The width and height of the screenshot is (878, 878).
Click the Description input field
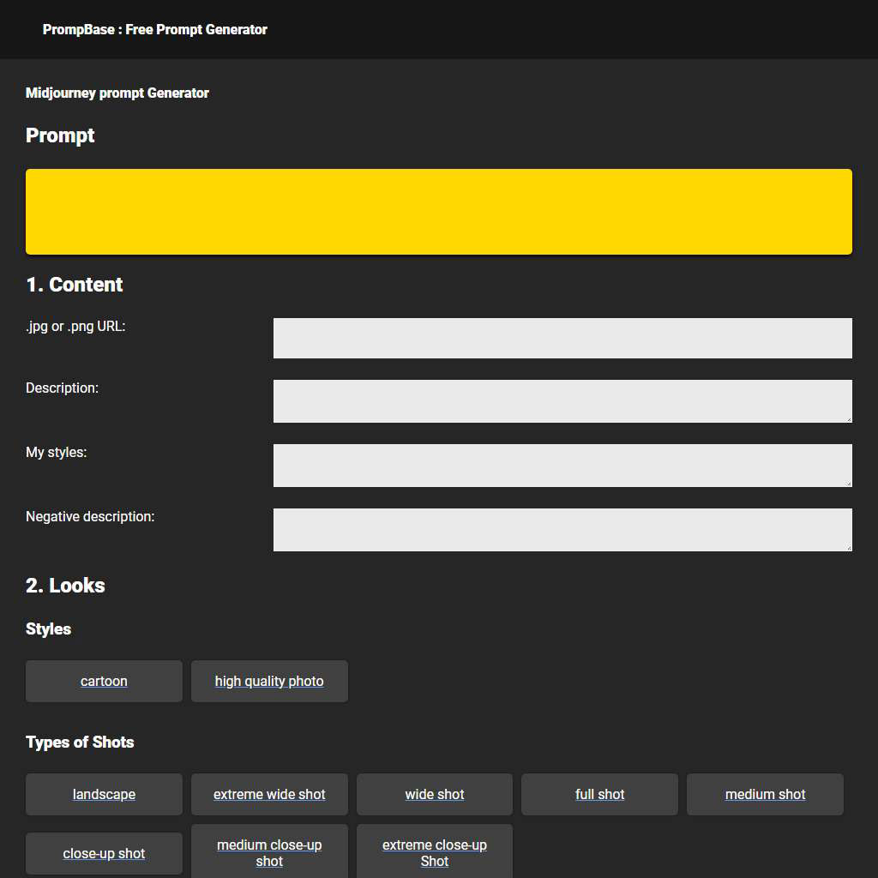[562, 400]
